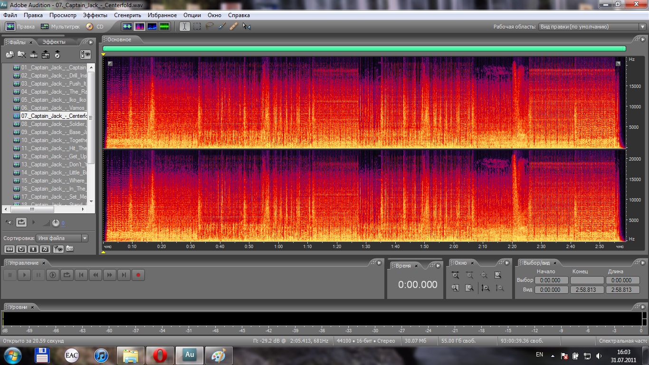The width and height of the screenshot is (649, 365).
Task: Toggle show audio files filter
Action: pos(9,249)
